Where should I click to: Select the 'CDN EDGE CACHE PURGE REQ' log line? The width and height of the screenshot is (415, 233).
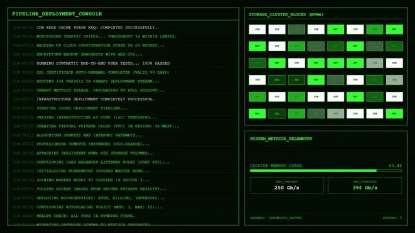85,27
